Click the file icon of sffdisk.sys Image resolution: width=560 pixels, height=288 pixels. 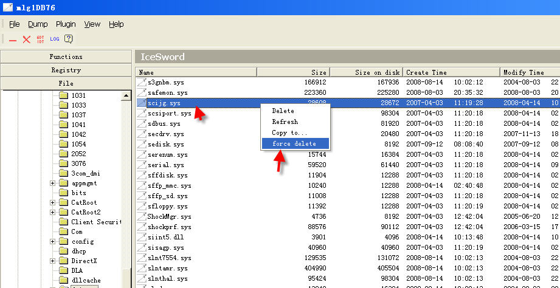(142, 176)
